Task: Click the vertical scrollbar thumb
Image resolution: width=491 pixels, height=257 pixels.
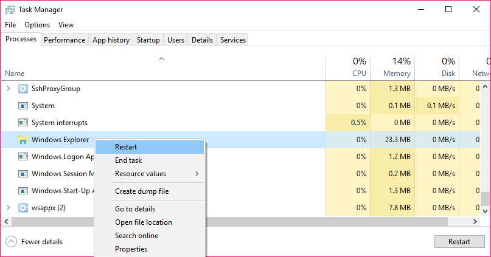Action: pyautogui.click(x=485, y=199)
